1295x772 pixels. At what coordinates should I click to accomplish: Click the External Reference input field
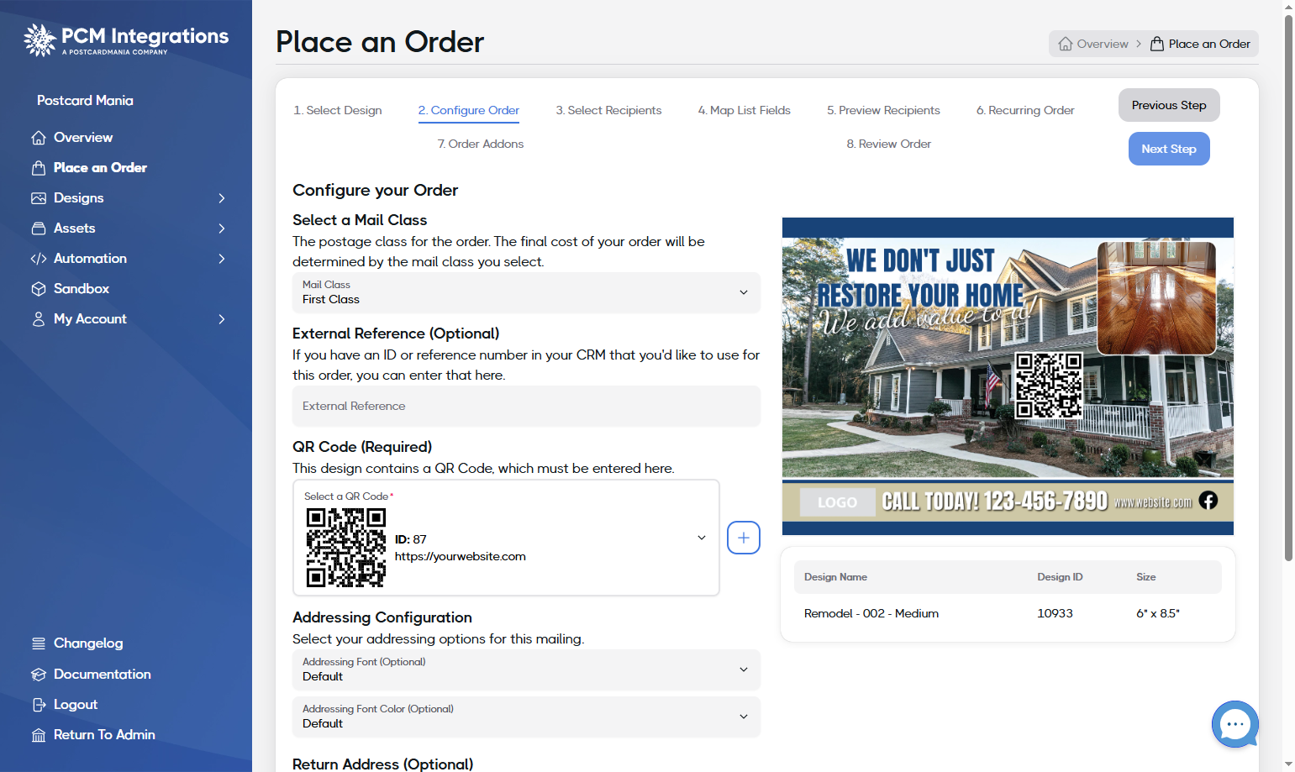tap(526, 406)
